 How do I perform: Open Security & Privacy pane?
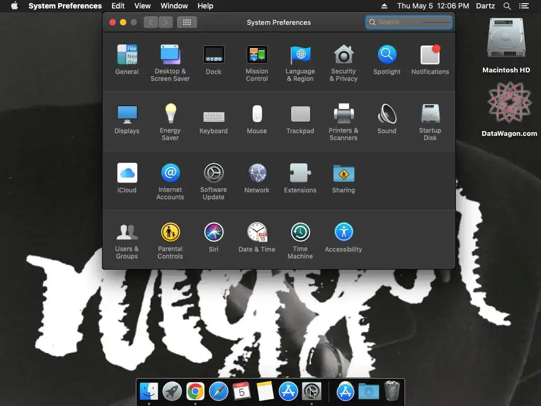click(x=343, y=63)
